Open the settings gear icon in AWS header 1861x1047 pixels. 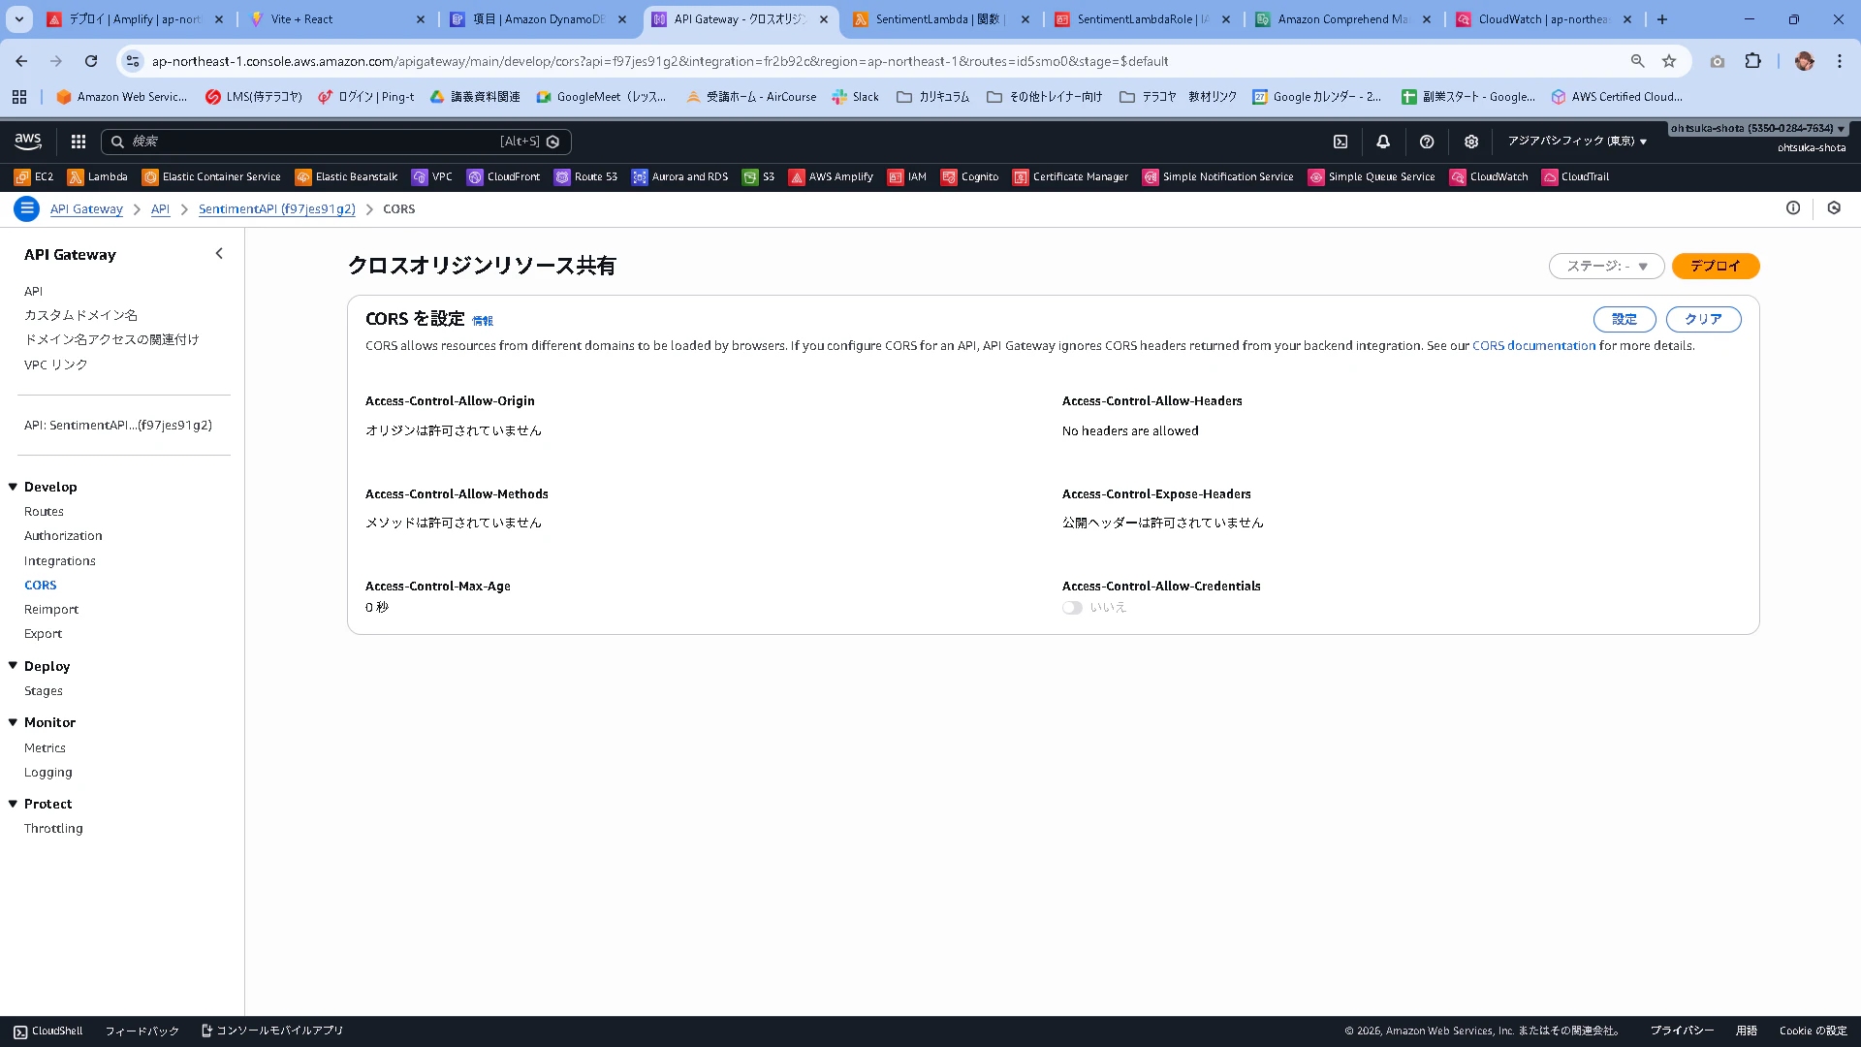1471,142
